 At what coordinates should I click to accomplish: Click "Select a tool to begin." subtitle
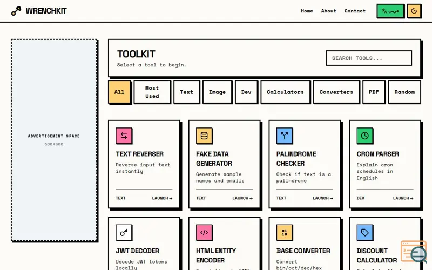[x=152, y=65]
